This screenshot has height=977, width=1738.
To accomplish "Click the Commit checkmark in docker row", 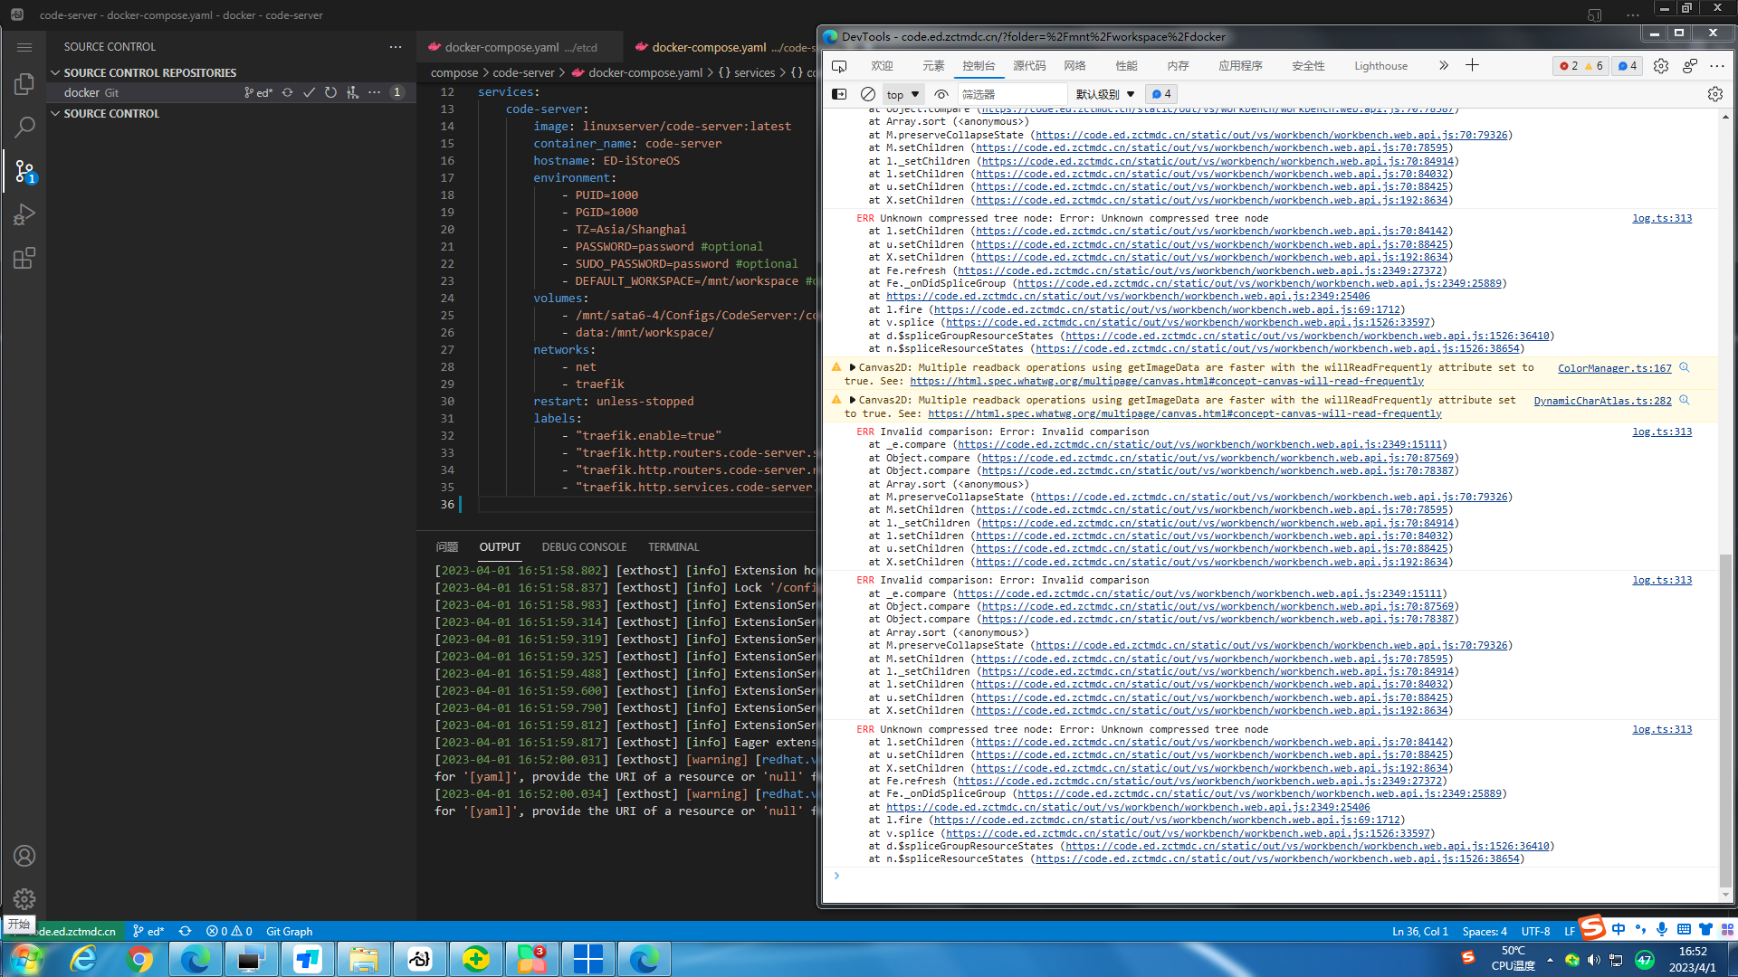I will 310,92.
